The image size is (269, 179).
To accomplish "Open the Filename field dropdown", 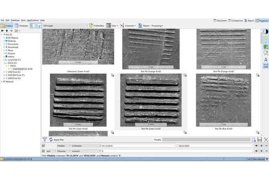I will (x=64, y=151).
